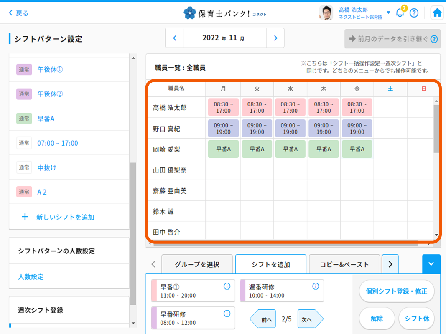The width and height of the screenshot is (446, 334).
Task: Click Monday shift cell for 山田 優梨奈
Action: [223, 170]
